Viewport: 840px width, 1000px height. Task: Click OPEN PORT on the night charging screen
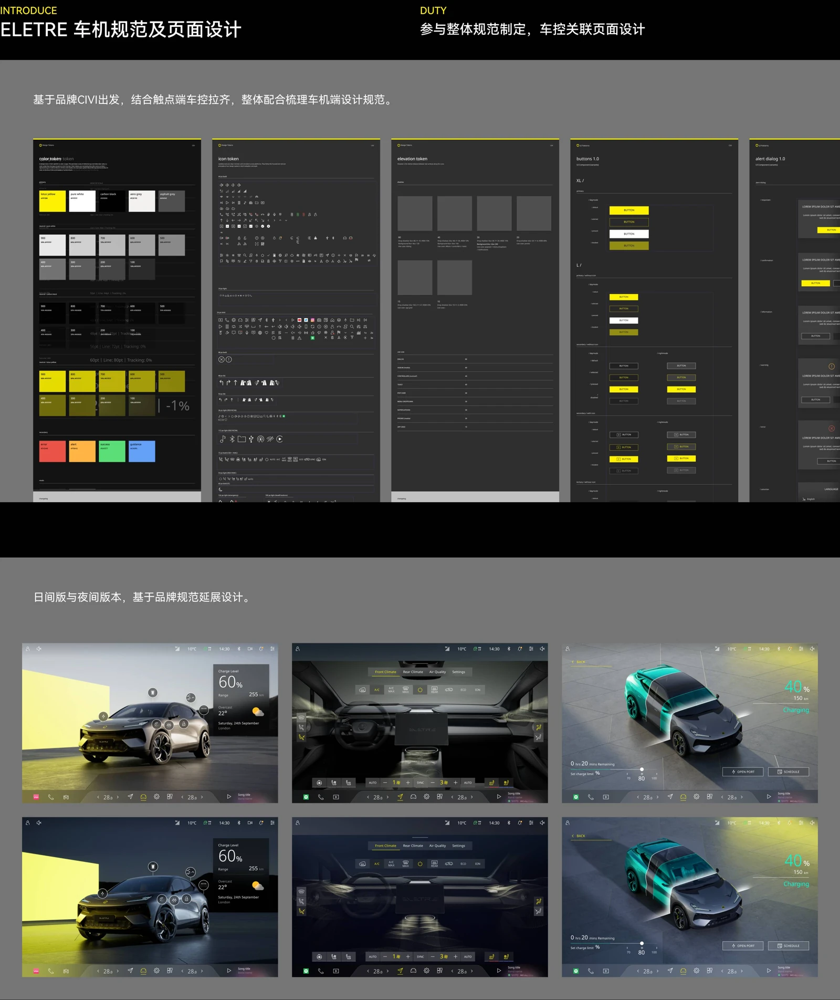pos(743,945)
